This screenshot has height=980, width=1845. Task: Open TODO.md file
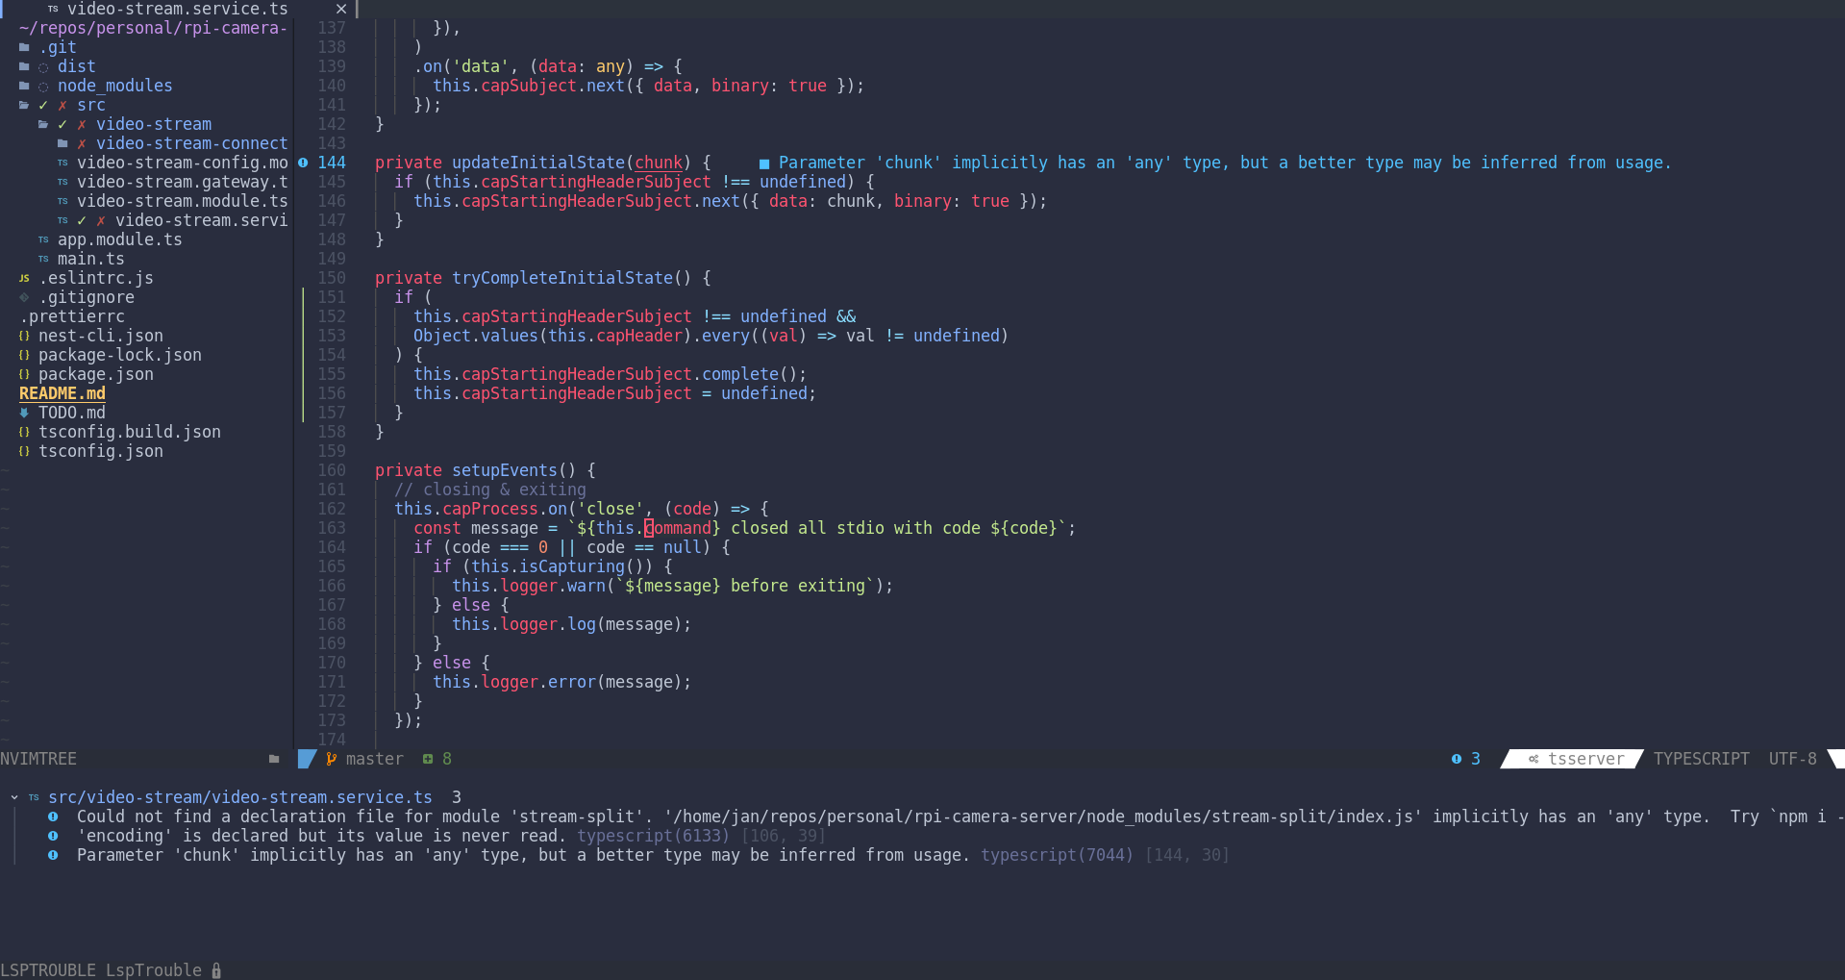(72, 413)
